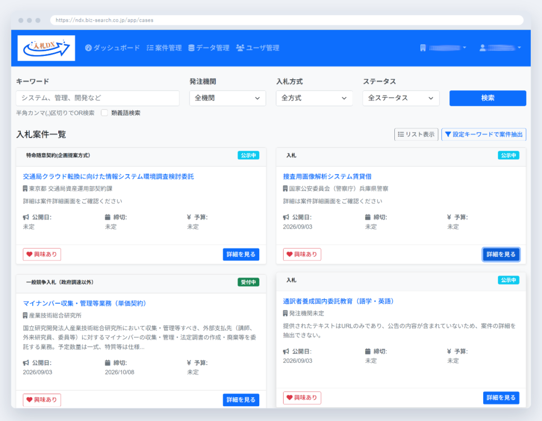Click the 入札案件一覧 heading

[41, 134]
